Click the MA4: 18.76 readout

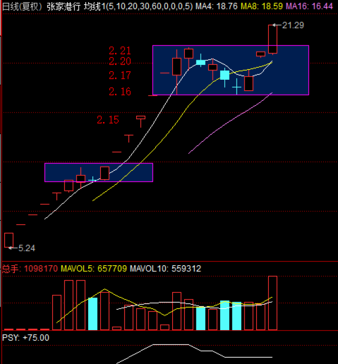[x=217, y=6]
